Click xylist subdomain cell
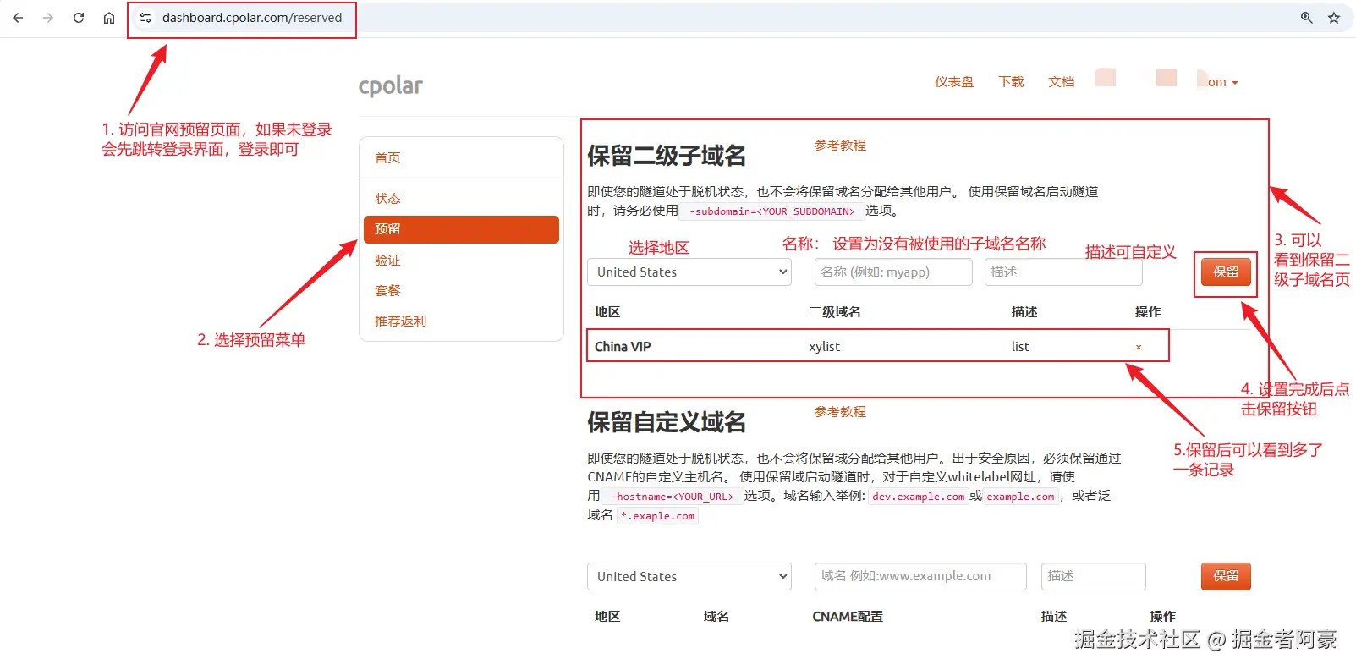The width and height of the screenshot is (1356, 670). pos(824,347)
